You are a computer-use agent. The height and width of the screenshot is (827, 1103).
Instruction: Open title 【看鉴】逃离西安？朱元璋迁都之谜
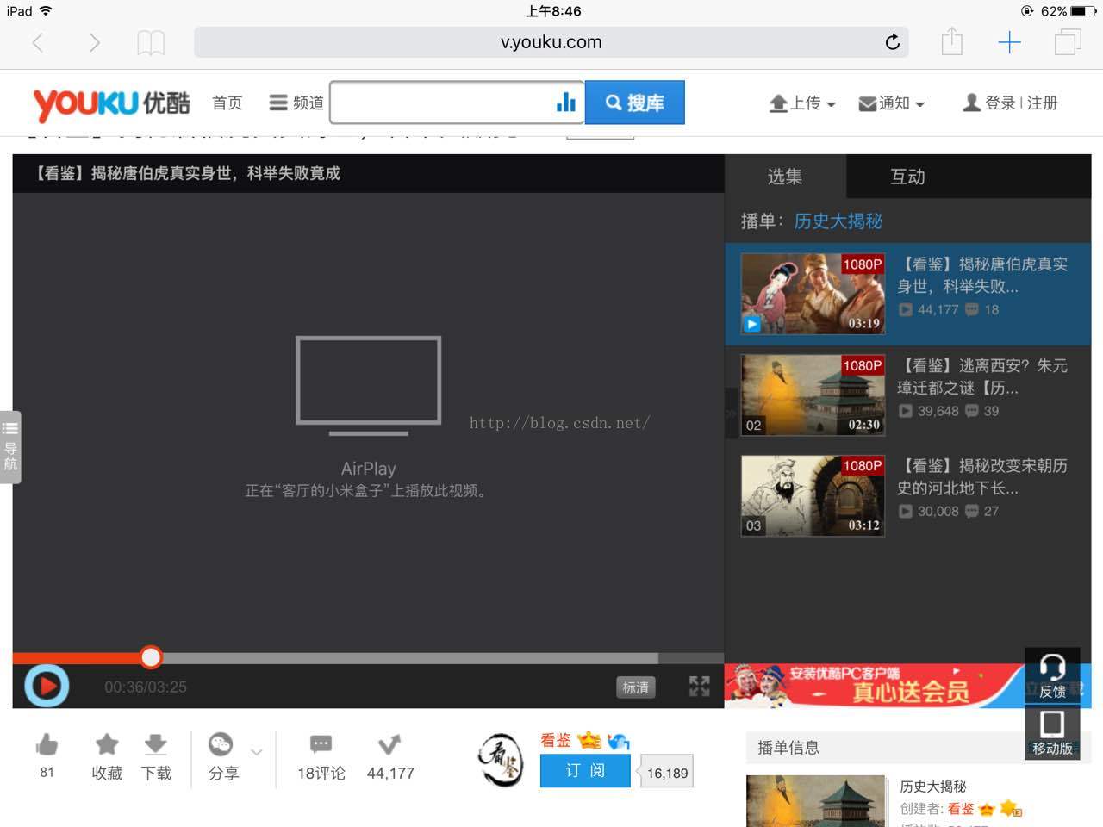pyautogui.click(x=982, y=376)
